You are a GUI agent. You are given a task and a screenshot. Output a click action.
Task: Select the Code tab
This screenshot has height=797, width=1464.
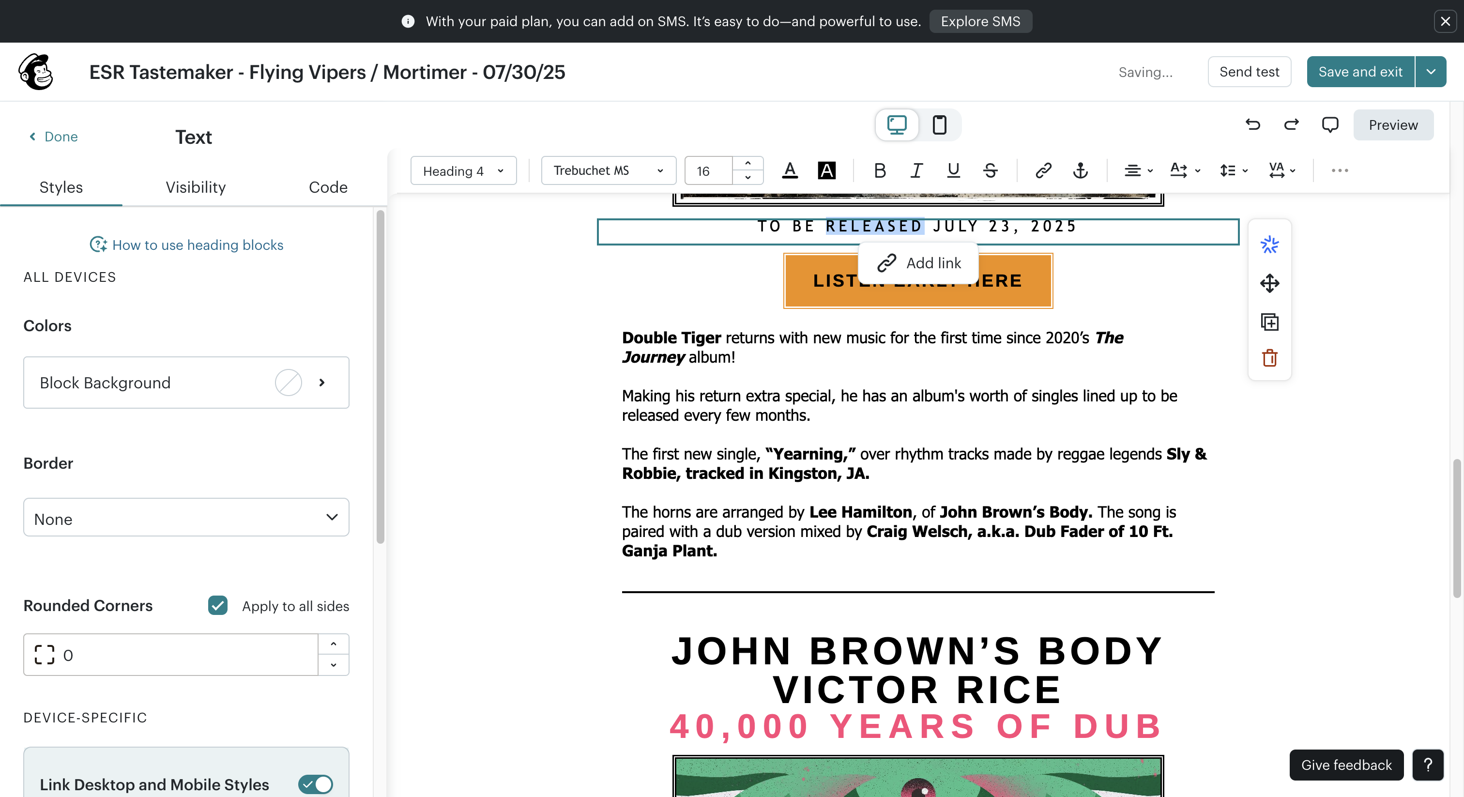coord(328,187)
